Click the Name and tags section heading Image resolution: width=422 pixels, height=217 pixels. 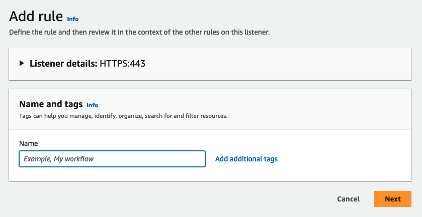[50, 104]
